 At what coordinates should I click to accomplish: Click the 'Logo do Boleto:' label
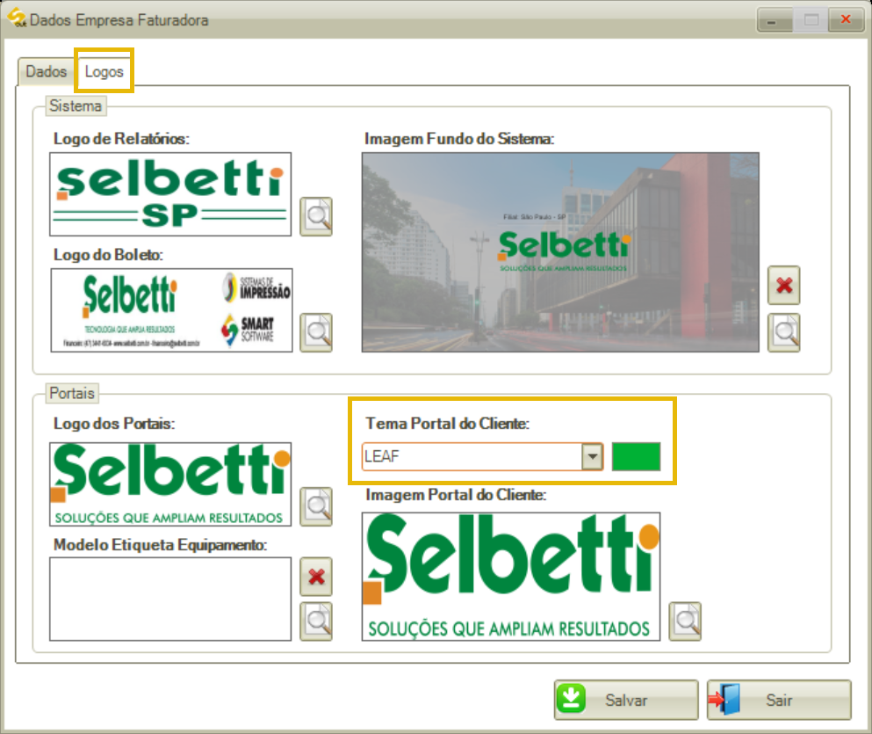click(x=108, y=255)
